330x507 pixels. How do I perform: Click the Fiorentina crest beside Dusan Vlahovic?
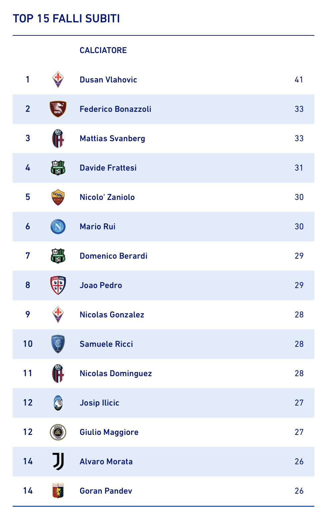pyautogui.click(x=58, y=80)
